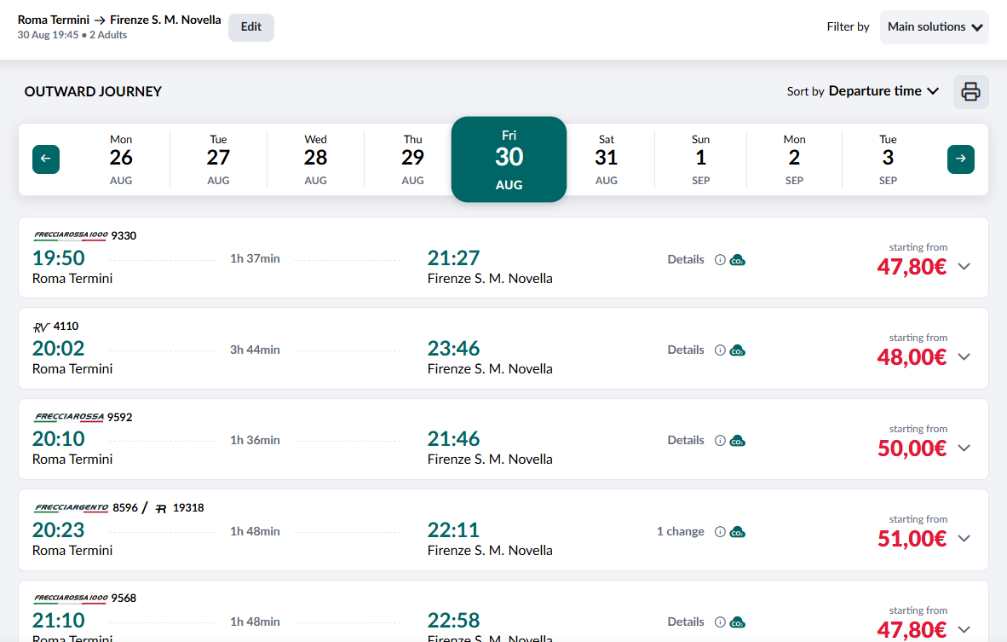Open the Main solutions filter dropdown
This screenshot has width=1007, height=642.
click(x=935, y=27)
